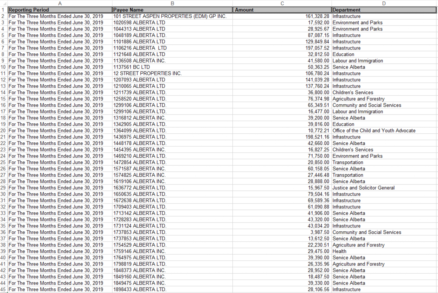Click the Reporting Period cell in row 45
This screenshot has width=438, height=293.
pyautogui.click(x=60, y=290)
